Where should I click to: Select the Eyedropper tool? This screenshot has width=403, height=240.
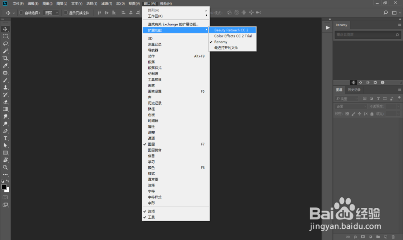point(5,66)
